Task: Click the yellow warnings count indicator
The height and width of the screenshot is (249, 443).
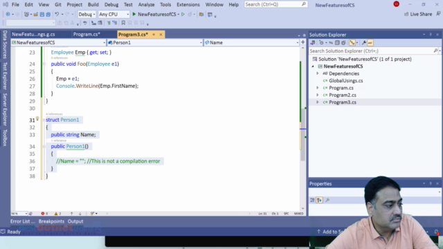Action: coord(57,214)
